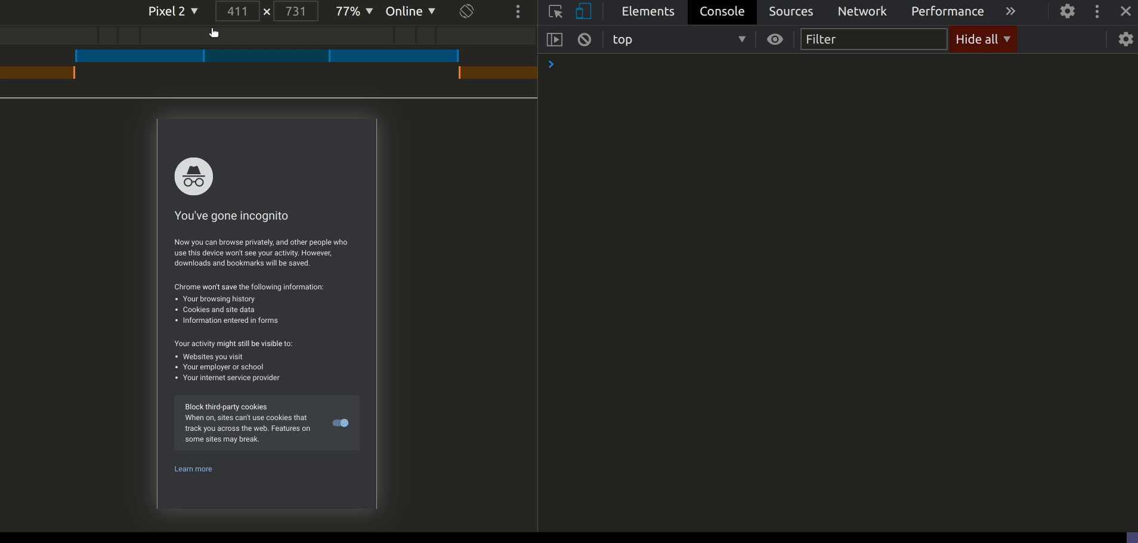
Task: Create a live expression with eye icon
Action: coord(775,39)
